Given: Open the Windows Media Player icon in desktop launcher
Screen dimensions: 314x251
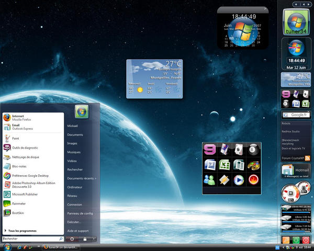Looking at the screenshot, I should [x=239, y=180].
